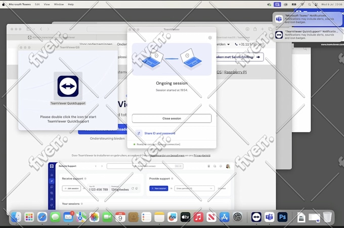344x228 pixels.
Task: Open the Apple menu
Action: click(x=4, y=5)
